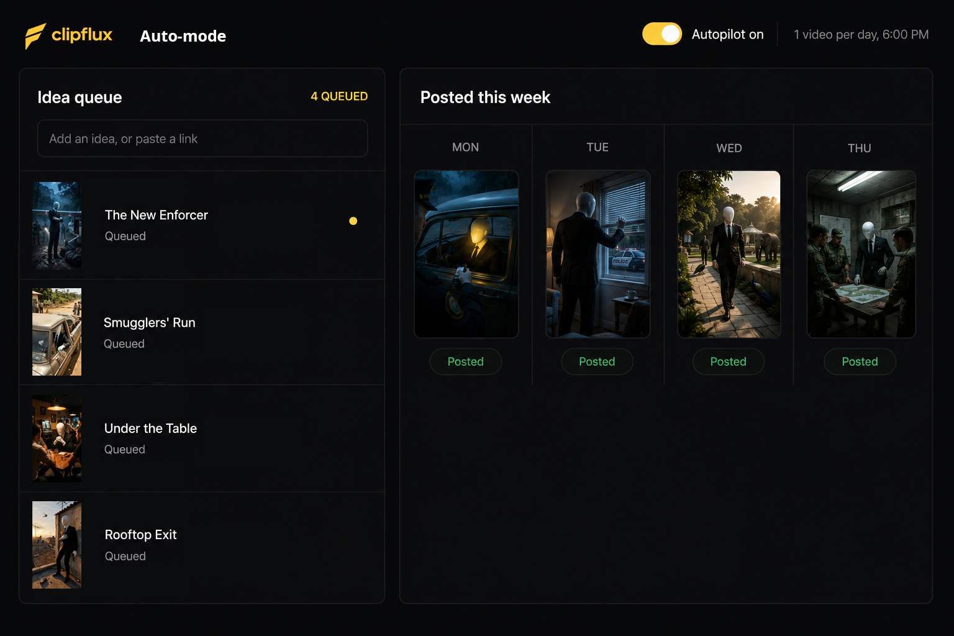
Task: Open Monday's posted video thumbnail
Action: coord(466,254)
